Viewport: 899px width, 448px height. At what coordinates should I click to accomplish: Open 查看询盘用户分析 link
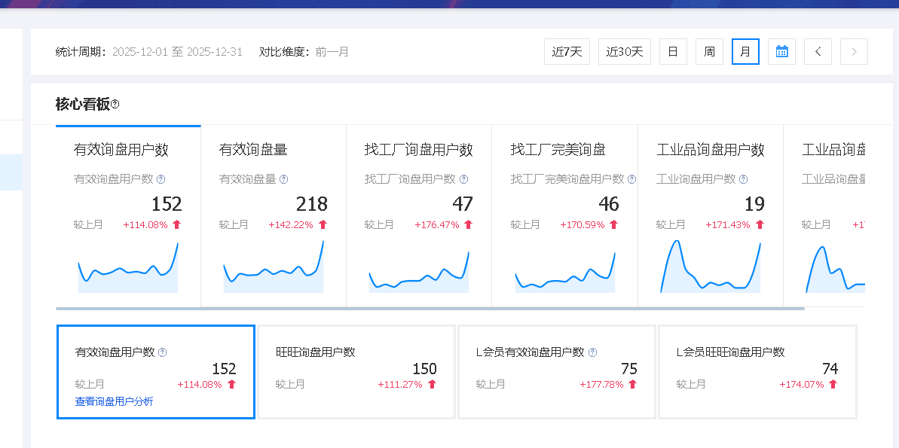tap(114, 401)
